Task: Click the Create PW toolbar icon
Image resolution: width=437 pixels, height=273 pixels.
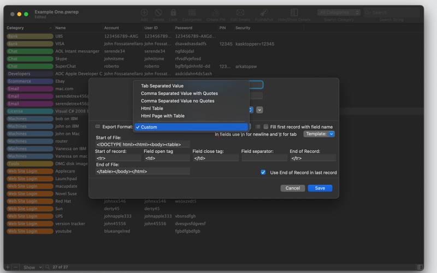Action: pos(215,13)
